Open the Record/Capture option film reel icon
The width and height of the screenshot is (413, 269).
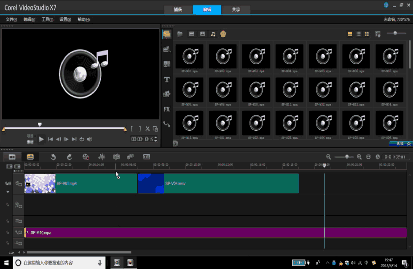pos(86,157)
